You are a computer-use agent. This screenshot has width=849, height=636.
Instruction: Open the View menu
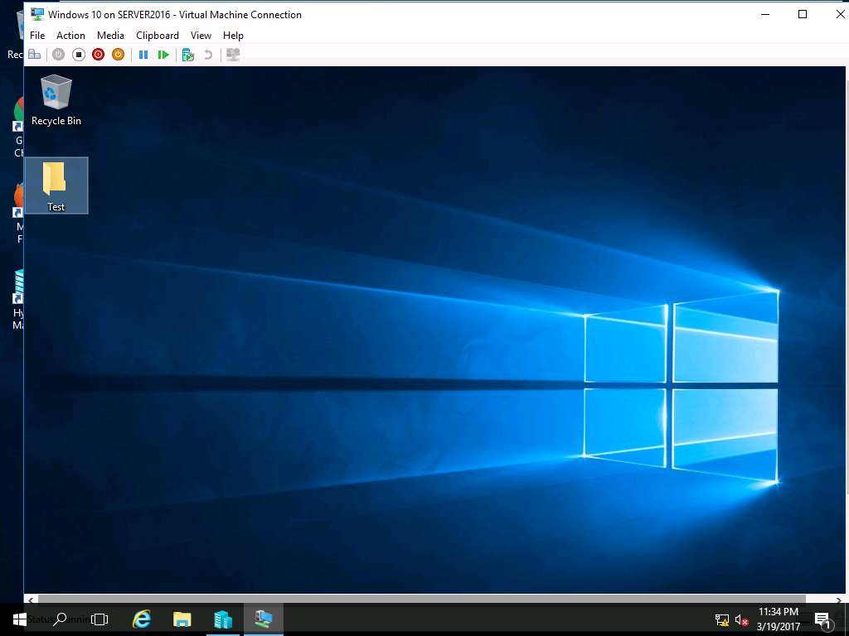click(201, 35)
